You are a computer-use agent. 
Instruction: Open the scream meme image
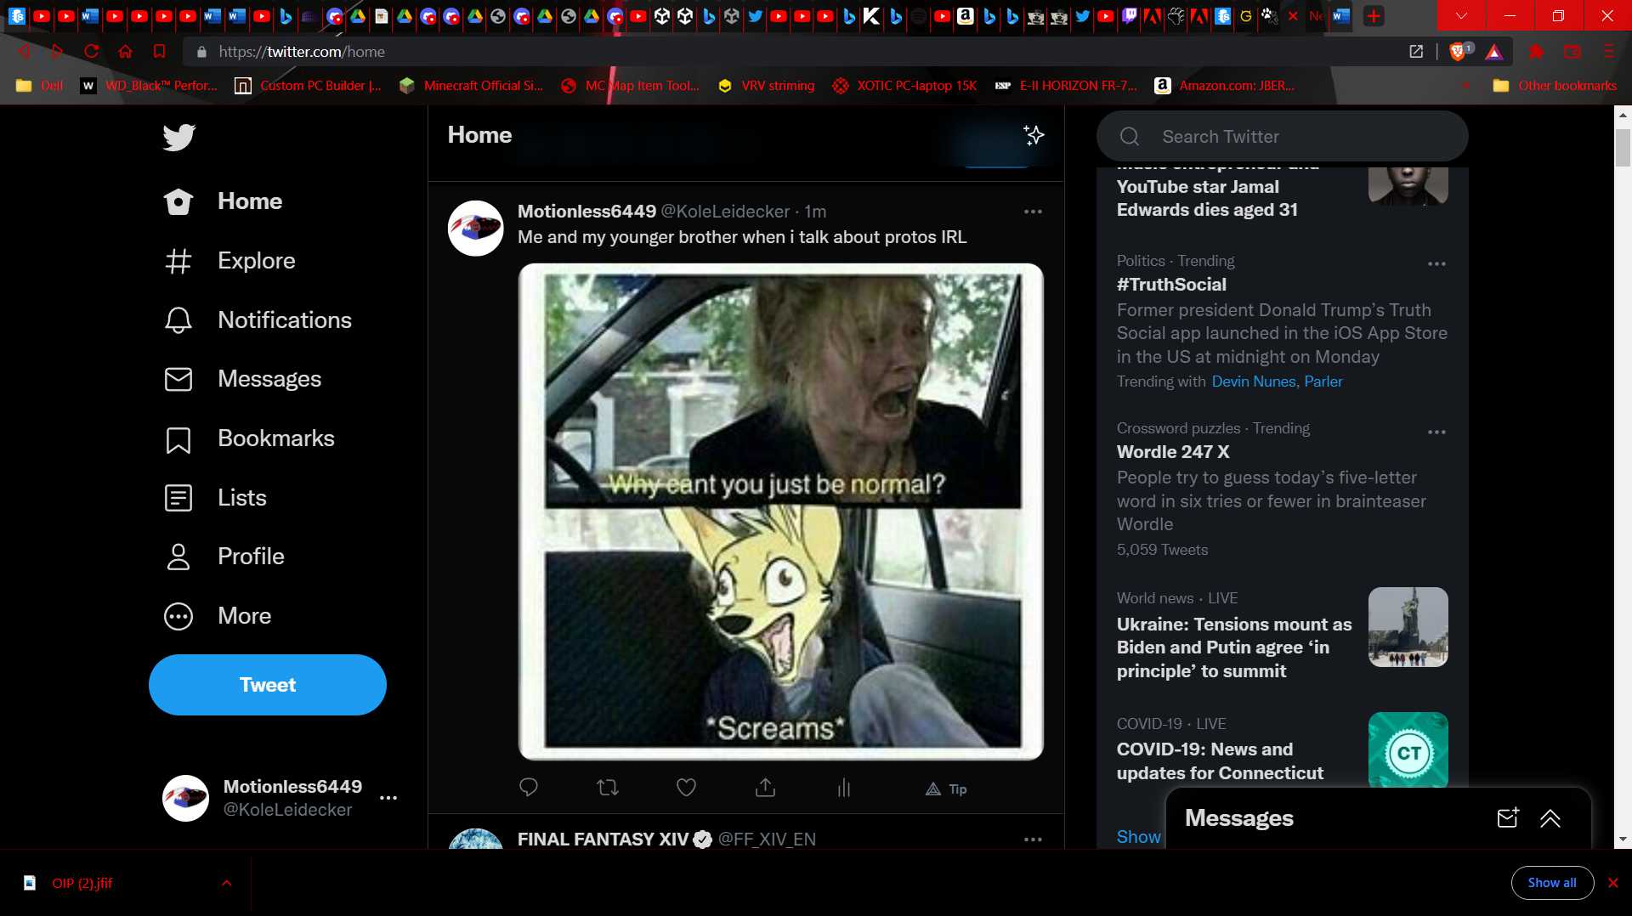780,512
